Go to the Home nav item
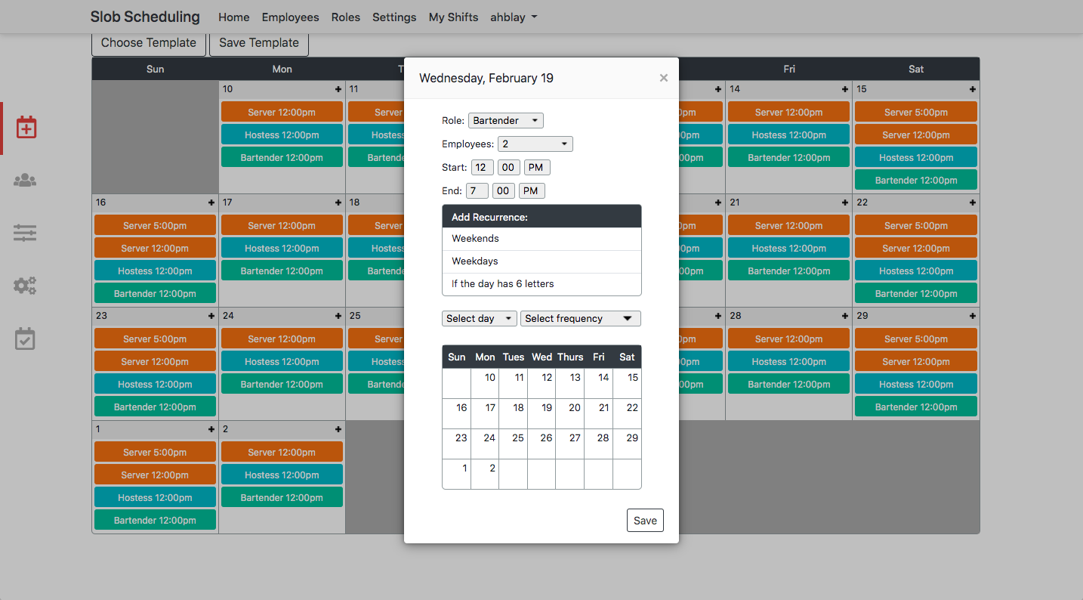The height and width of the screenshot is (600, 1083). click(x=234, y=17)
